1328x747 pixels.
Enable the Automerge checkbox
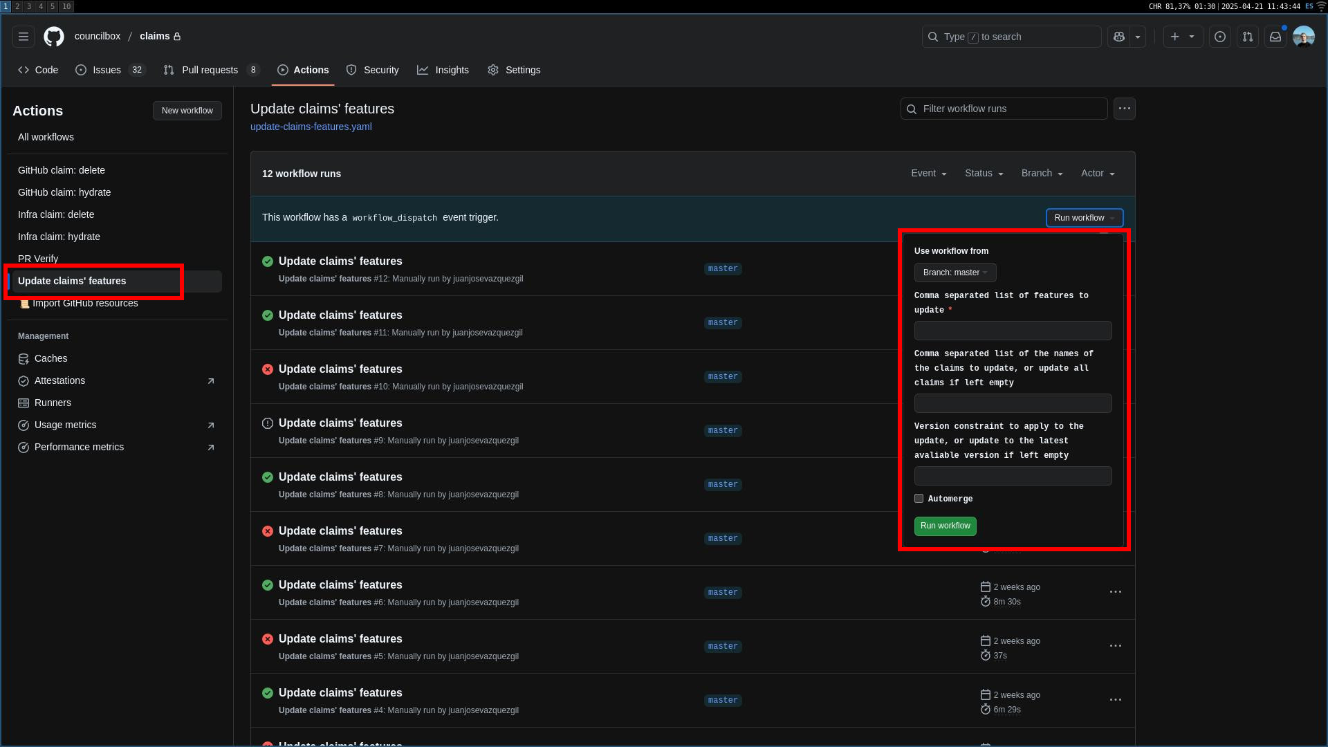click(919, 499)
